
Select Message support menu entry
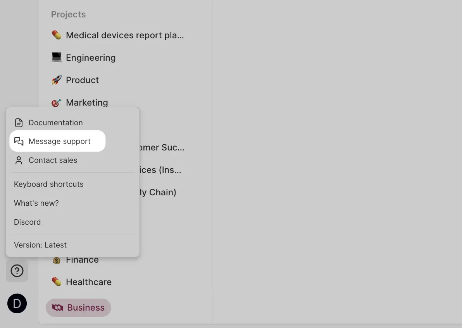coord(60,141)
